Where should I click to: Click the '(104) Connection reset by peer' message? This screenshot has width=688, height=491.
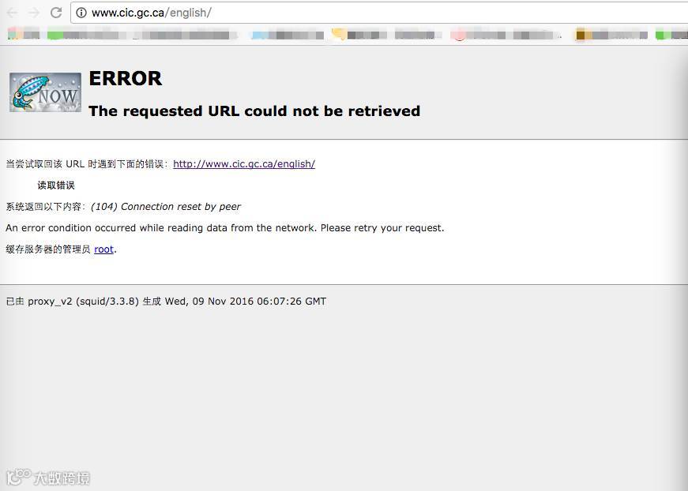166,207
